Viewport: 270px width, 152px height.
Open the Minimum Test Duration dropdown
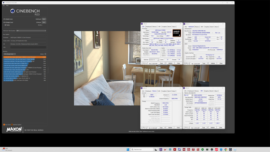point(31,31)
